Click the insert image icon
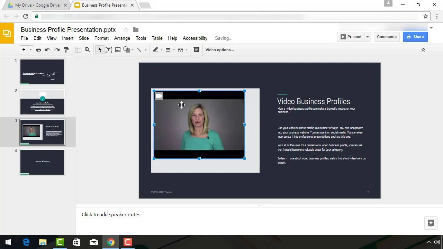 coord(118,50)
